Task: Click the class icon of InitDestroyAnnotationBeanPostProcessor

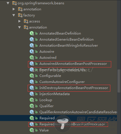Action: pyautogui.click(x=32, y=88)
